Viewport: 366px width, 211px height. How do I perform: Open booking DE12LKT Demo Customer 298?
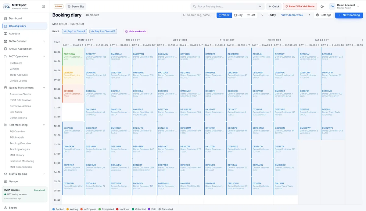point(144,167)
